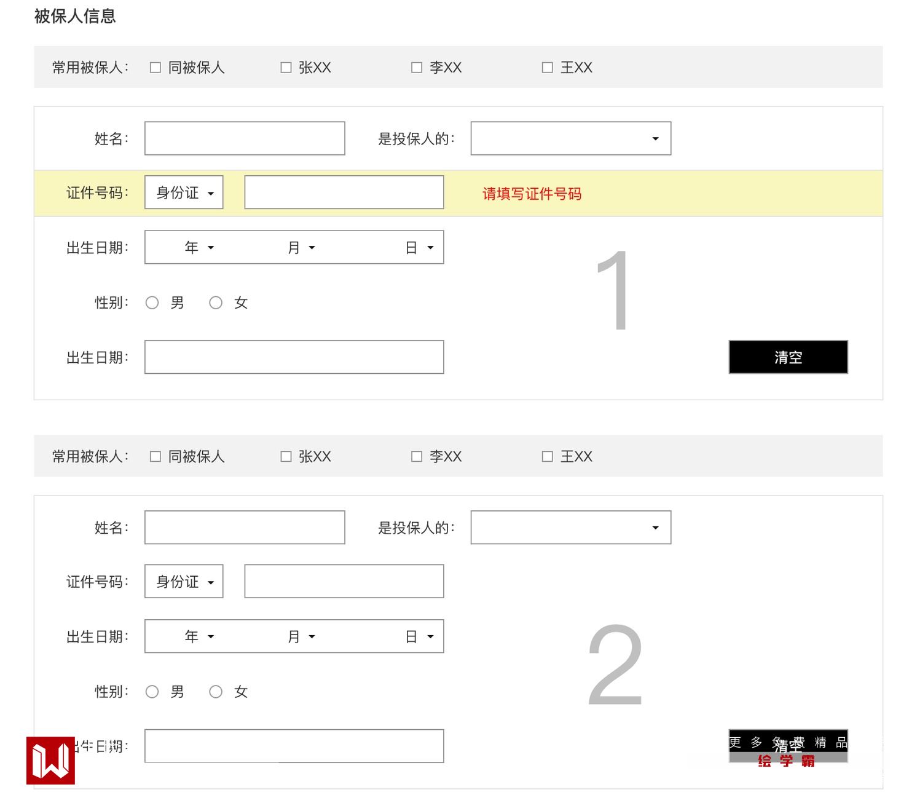This screenshot has width=917, height=803.
Task: Pick 女 gender radio in form 2
Action: click(216, 692)
